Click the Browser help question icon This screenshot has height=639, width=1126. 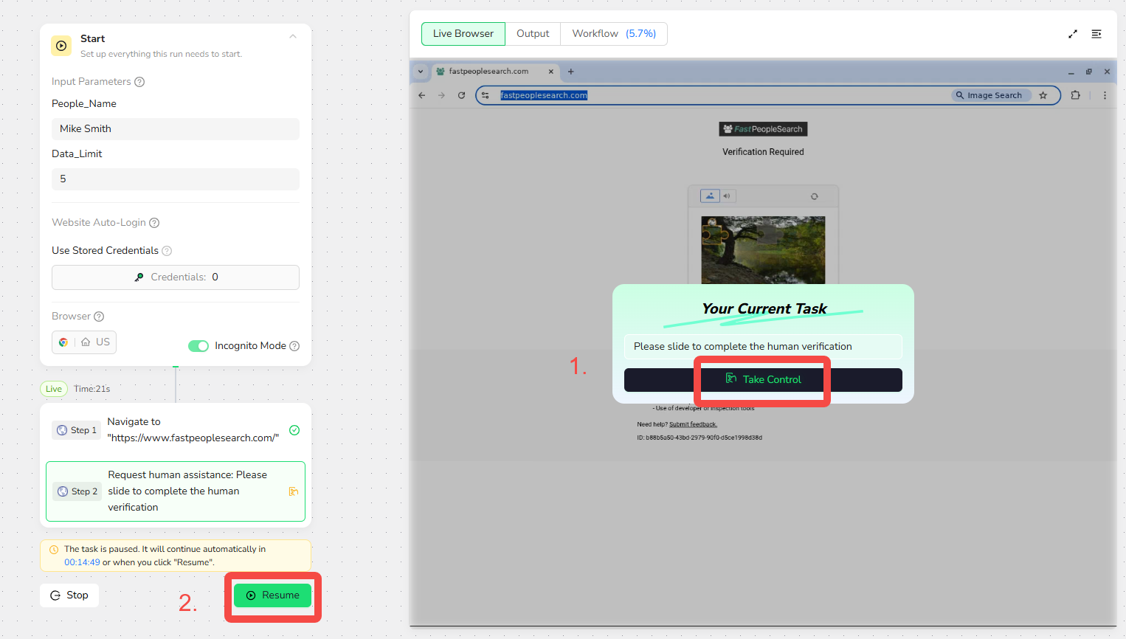[x=99, y=317]
